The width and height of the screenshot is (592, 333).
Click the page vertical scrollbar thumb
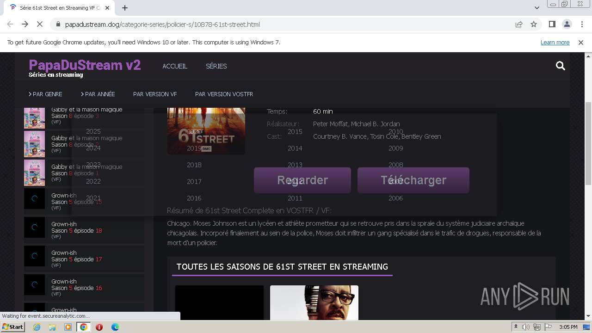point(588,143)
